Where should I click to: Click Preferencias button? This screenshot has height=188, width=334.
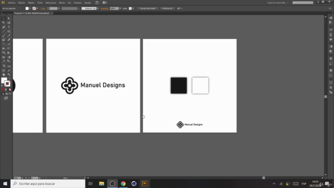point(167,8)
